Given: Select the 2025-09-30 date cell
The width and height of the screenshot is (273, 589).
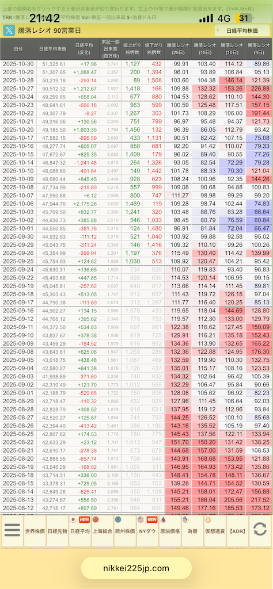Looking at the screenshot, I should tap(18, 236).
